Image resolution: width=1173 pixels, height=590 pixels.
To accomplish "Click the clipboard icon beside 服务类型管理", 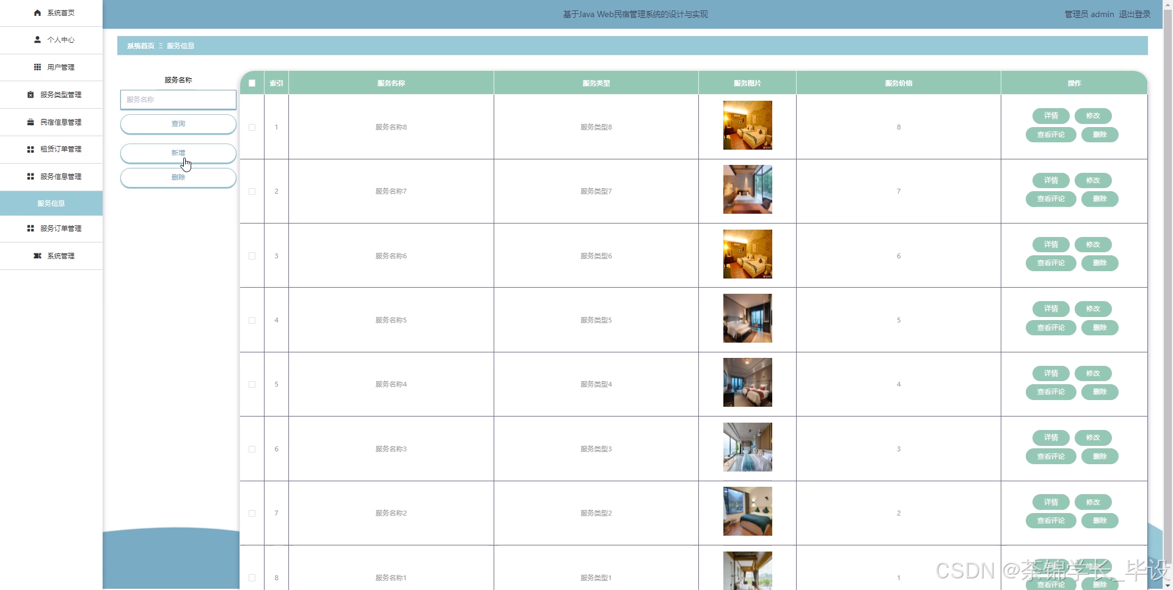I will (31, 95).
